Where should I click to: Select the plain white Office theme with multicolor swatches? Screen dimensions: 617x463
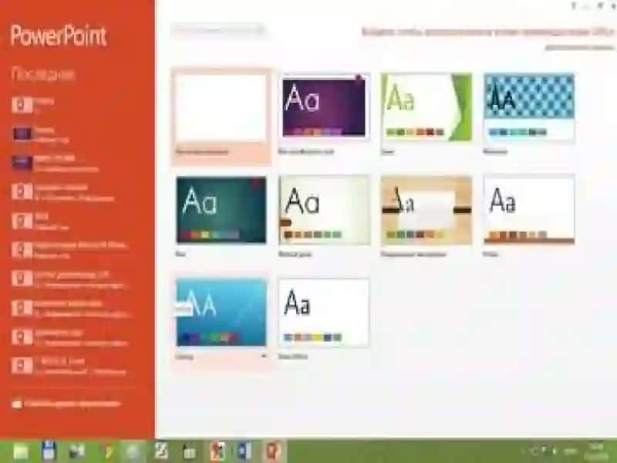coord(324,313)
